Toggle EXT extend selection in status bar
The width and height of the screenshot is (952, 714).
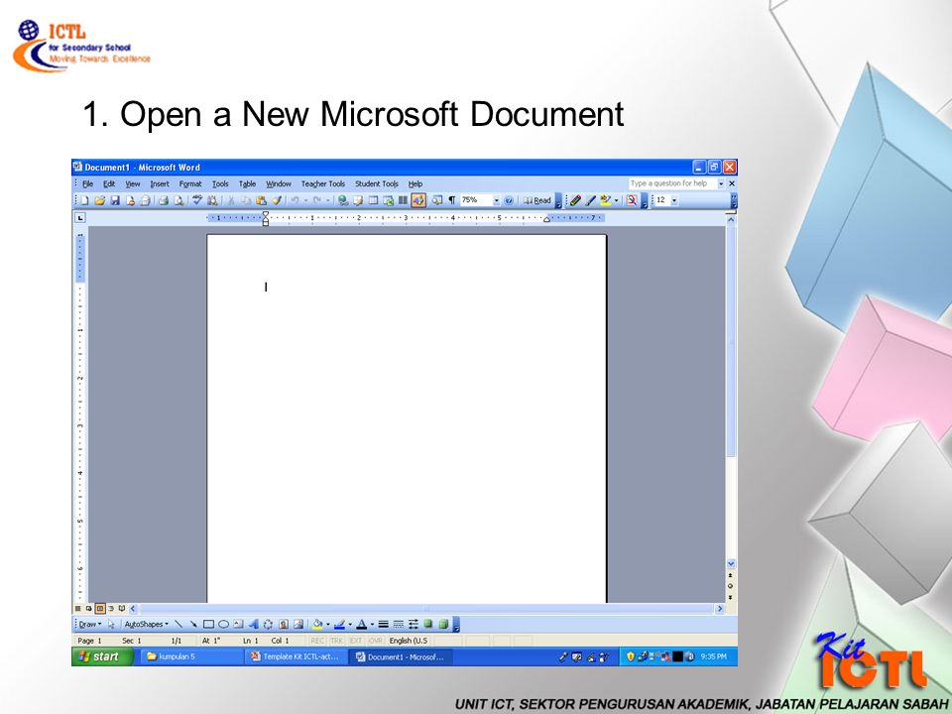click(x=356, y=641)
